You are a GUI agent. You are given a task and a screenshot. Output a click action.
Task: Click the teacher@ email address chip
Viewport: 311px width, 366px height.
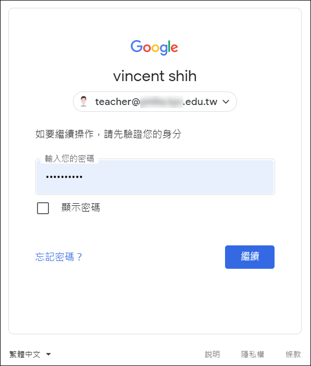coord(155,101)
